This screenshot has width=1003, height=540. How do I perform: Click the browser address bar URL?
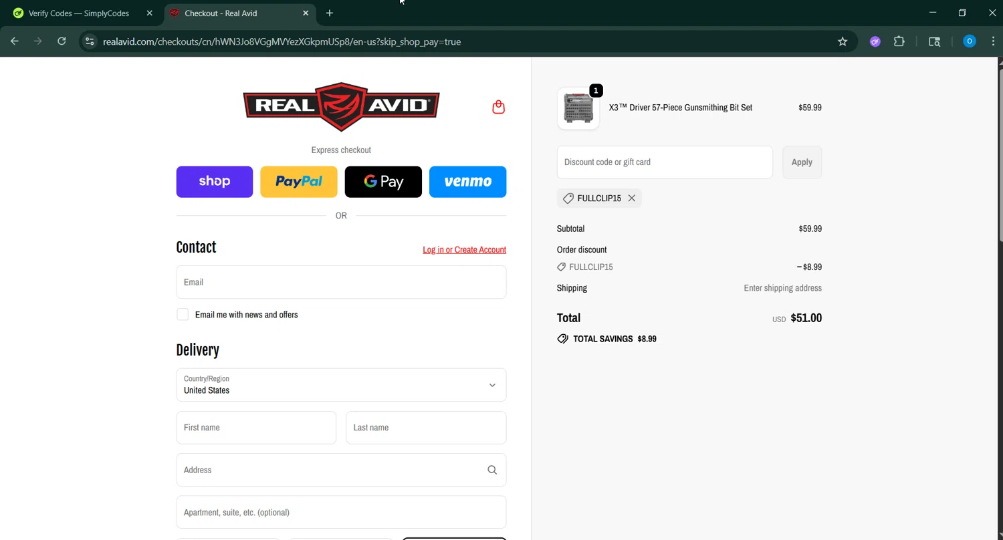pos(282,41)
